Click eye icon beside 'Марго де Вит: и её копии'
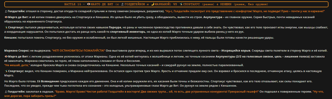The image size is (332, 99). pyautogui.click(x=6, y=17)
